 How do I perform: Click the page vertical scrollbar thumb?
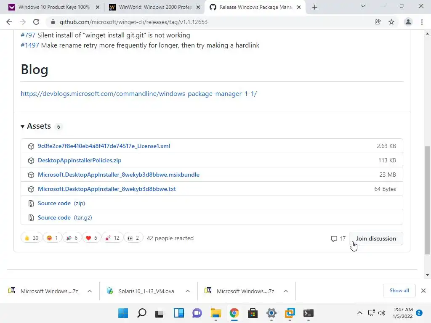coord(427,201)
